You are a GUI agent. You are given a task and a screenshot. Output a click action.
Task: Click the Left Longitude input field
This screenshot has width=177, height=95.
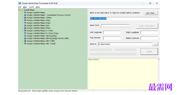click(x=112, y=32)
